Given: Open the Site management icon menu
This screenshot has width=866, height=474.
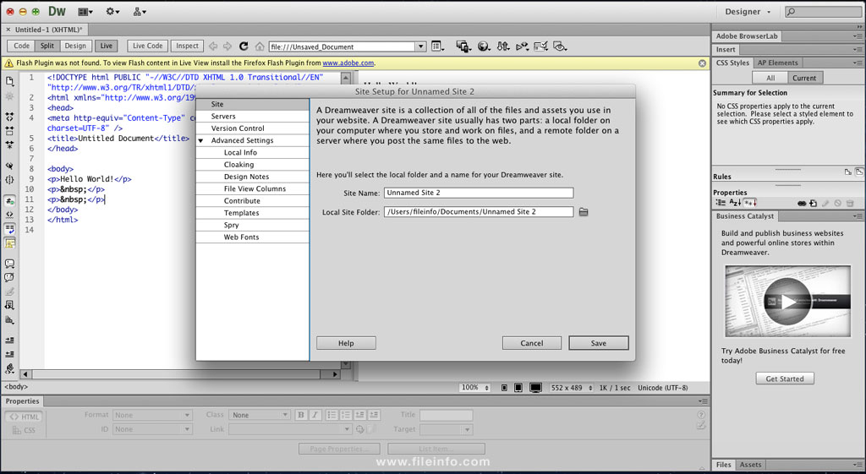Looking at the screenshot, I should point(140,11).
